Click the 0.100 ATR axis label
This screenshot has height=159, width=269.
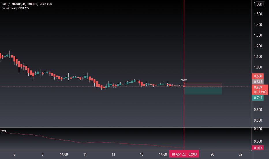[258, 129]
